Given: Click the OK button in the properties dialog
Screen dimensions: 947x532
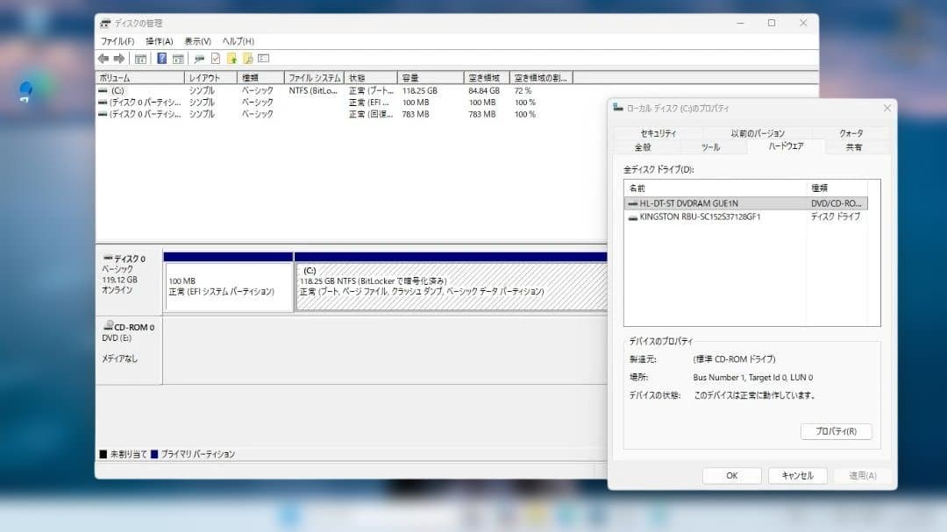Looking at the screenshot, I should tap(731, 475).
